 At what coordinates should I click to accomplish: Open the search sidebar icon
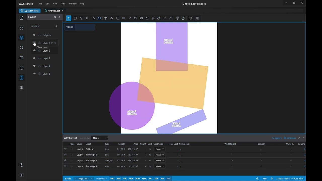21,48
